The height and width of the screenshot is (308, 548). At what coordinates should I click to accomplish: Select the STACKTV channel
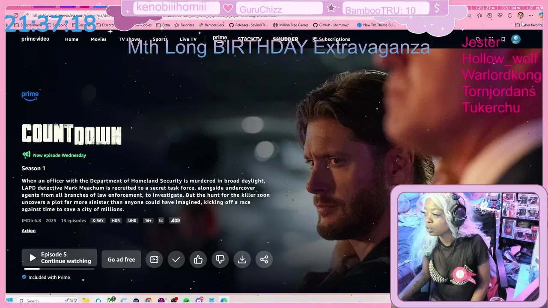(x=250, y=39)
